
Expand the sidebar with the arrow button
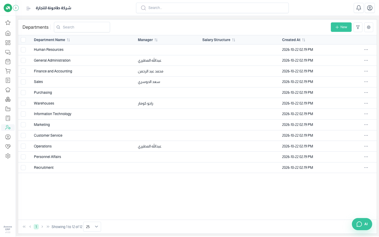(16, 8)
